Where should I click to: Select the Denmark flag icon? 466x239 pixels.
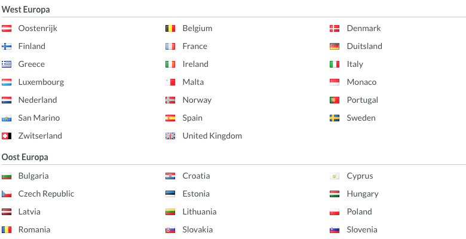click(335, 29)
